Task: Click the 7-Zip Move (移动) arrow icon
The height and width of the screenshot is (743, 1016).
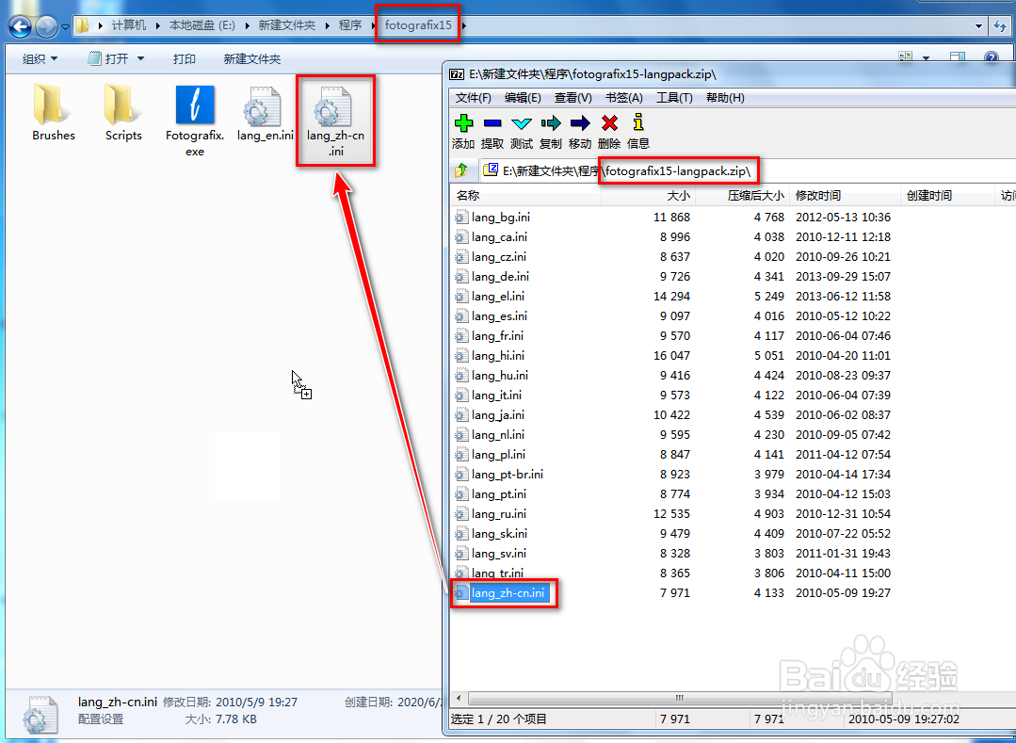Action: [580, 123]
